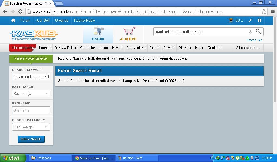Open Kapan saja date range dropdown
This screenshot has height=162, width=277.
[x=31, y=93]
